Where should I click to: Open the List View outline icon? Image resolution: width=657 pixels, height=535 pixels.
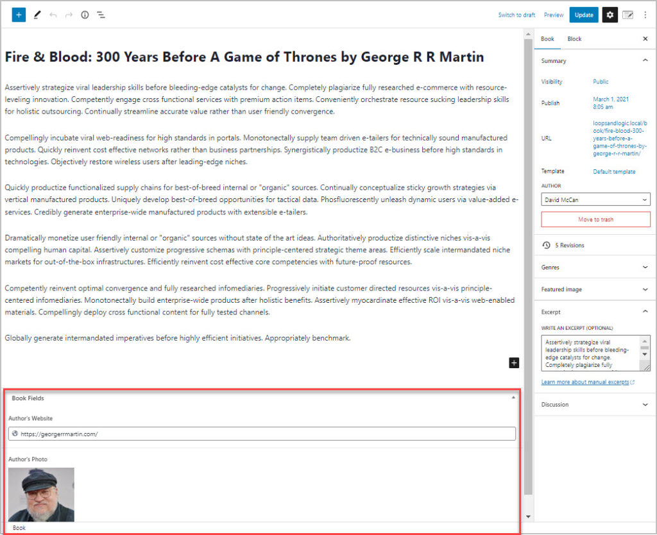click(x=101, y=15)
